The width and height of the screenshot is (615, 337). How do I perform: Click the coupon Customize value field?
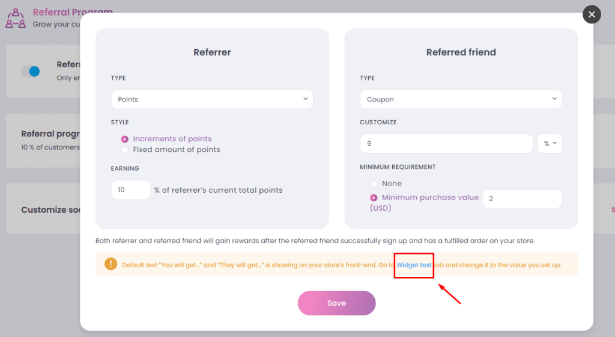[x=446, y=144]
